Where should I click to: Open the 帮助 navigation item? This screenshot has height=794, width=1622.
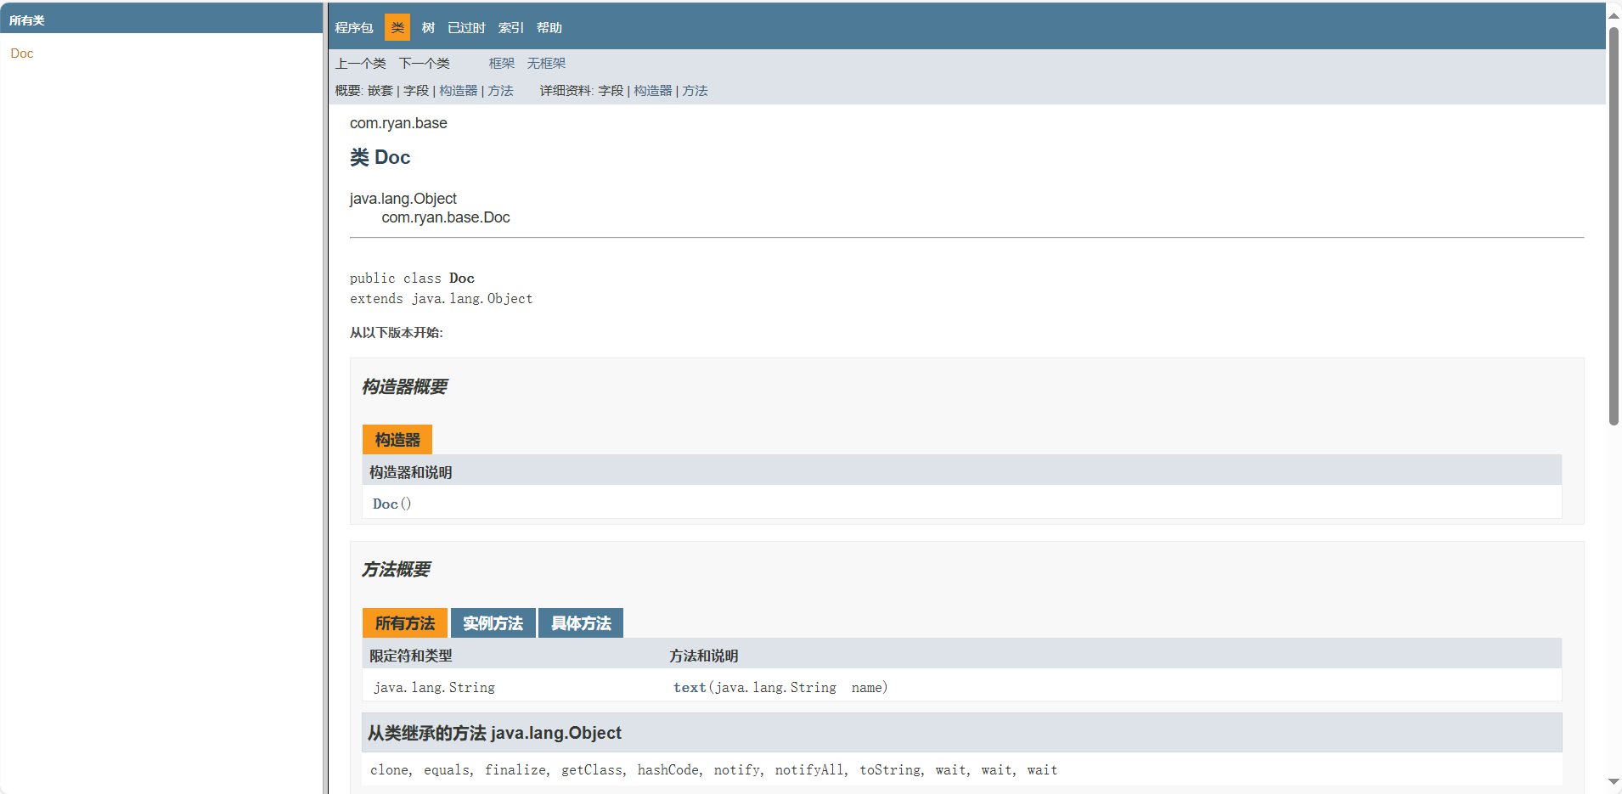point(549,28)
